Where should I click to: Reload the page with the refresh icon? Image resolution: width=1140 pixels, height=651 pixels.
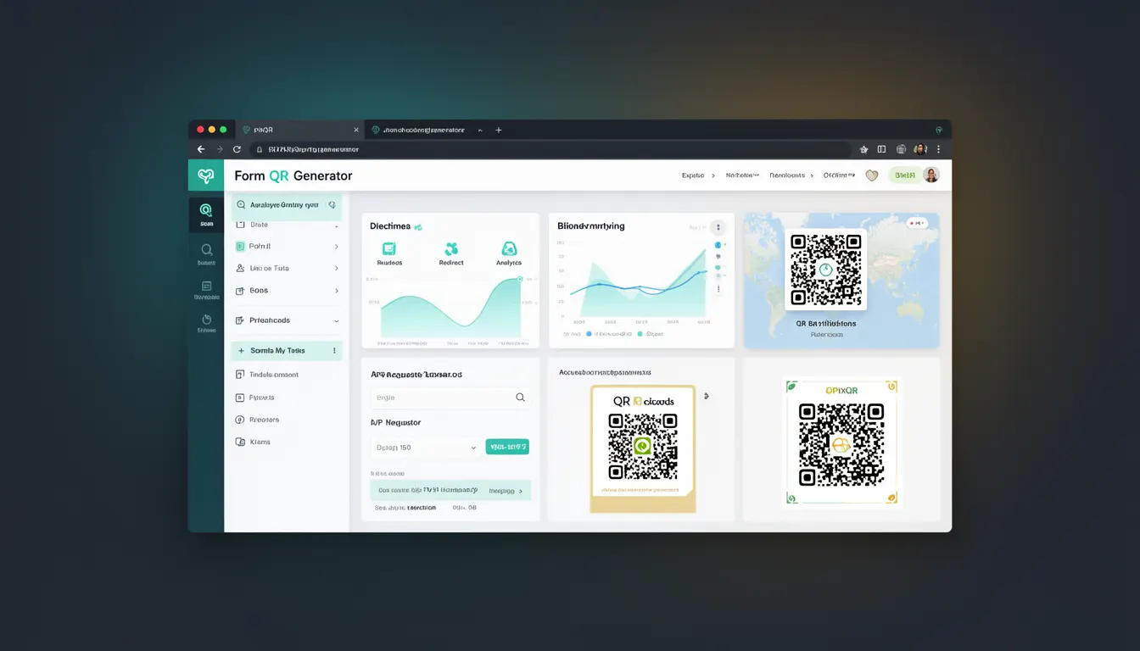(237, 149)
